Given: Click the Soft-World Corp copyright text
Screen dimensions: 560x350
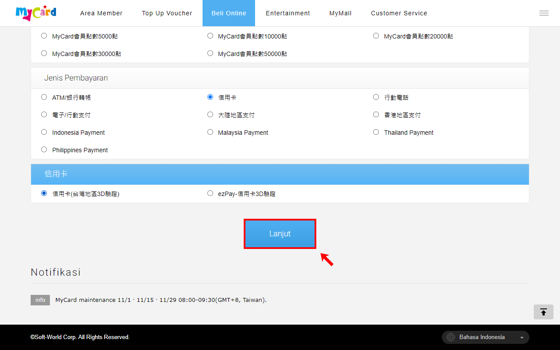Looking at the screenshot, I should [80, 337].
